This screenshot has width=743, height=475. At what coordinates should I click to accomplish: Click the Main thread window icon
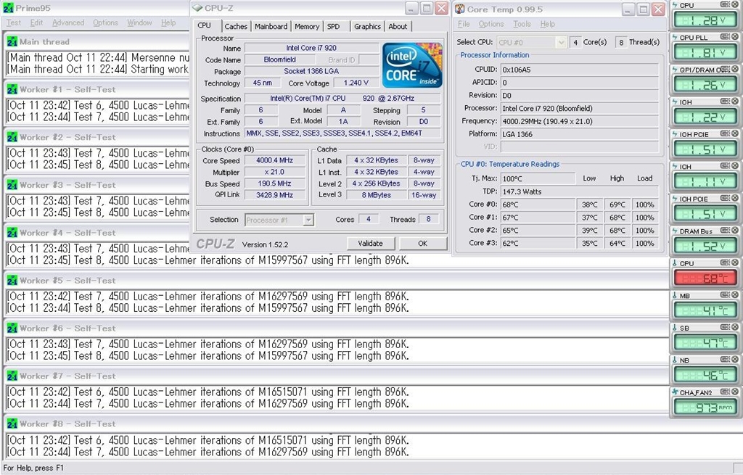[12, 41]
